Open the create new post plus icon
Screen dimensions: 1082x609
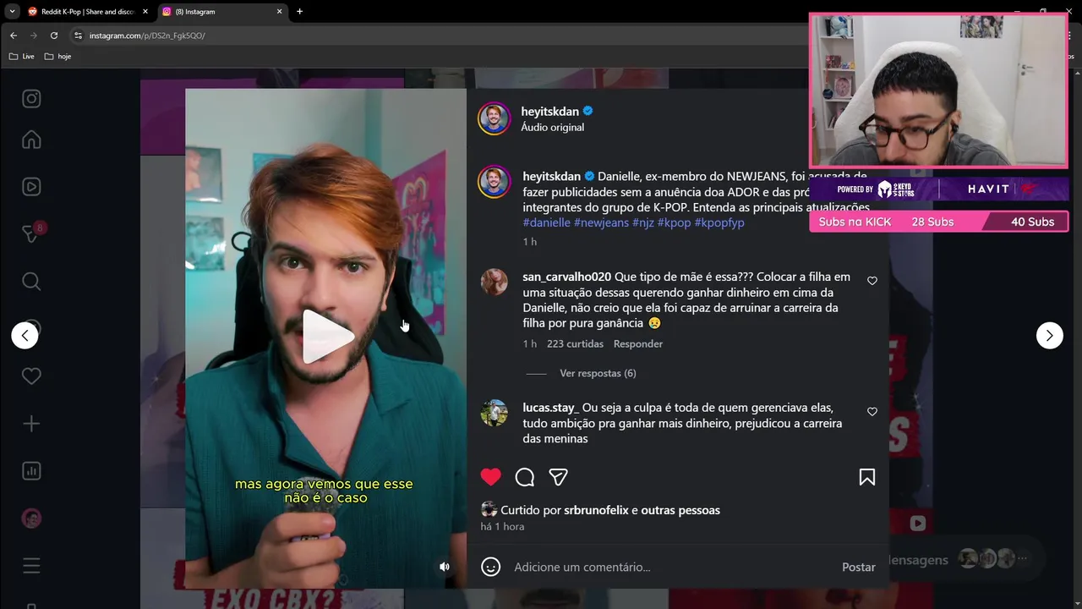pos(31,424)
